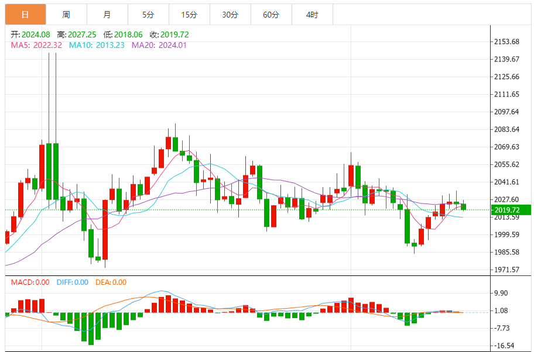The width and height of the screenshot is (534, 352).
Task: Click the 9.90 MACD axis label
Action: point(501,293)
